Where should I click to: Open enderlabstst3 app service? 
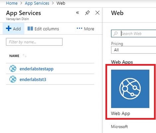[x=33, y=79]
